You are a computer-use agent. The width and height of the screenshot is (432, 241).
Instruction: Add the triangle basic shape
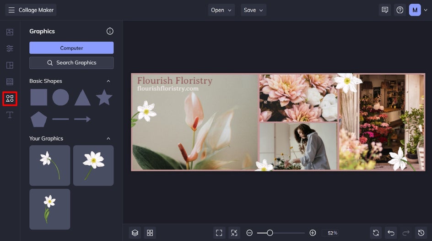pos(82,97)
